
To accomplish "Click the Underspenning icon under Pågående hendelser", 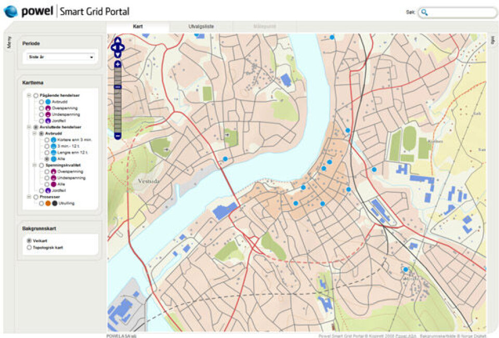I will click(x=48, y=114).
